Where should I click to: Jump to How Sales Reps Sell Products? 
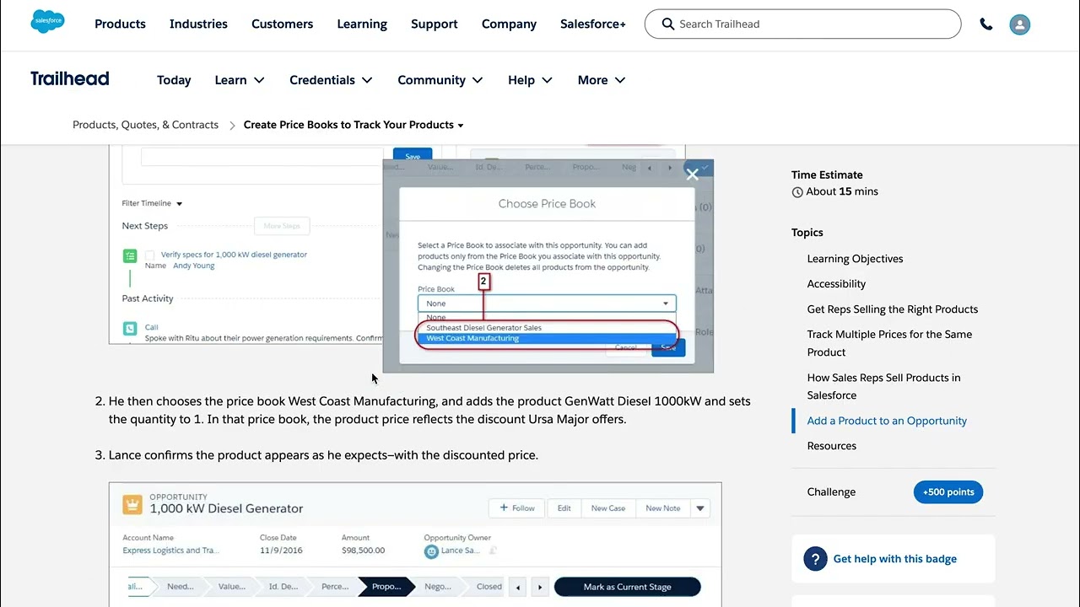[x=883, y=386]
